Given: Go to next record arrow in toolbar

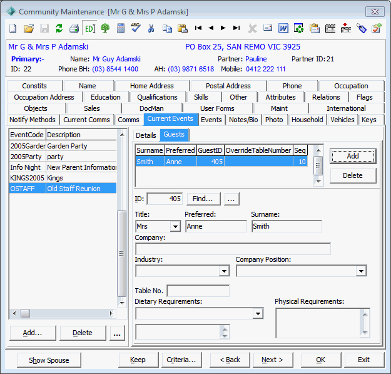Looking at the screenshot, I should [223, 28].
